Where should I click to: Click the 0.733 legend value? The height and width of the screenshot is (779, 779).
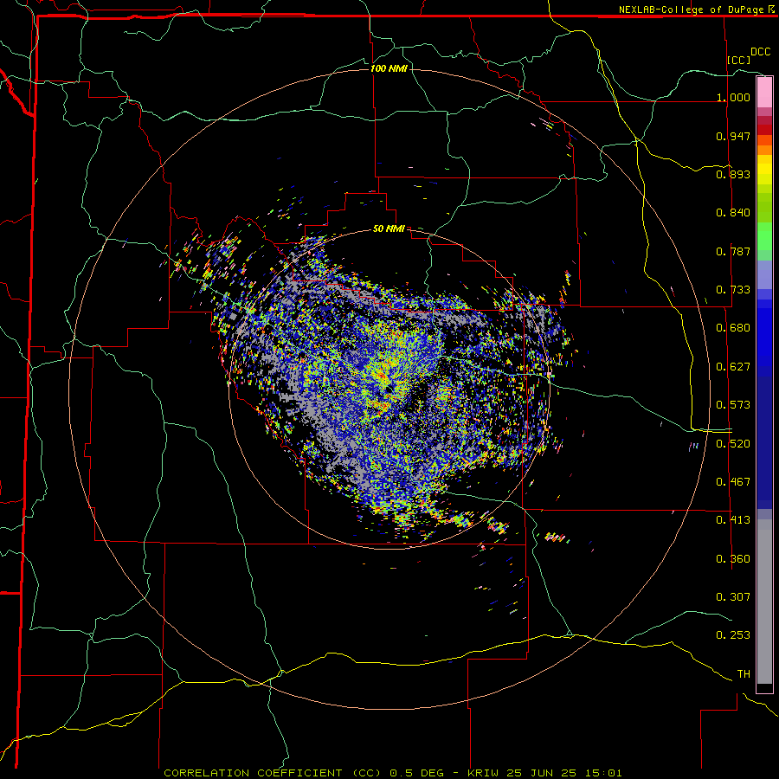click(x=733, y=290)
